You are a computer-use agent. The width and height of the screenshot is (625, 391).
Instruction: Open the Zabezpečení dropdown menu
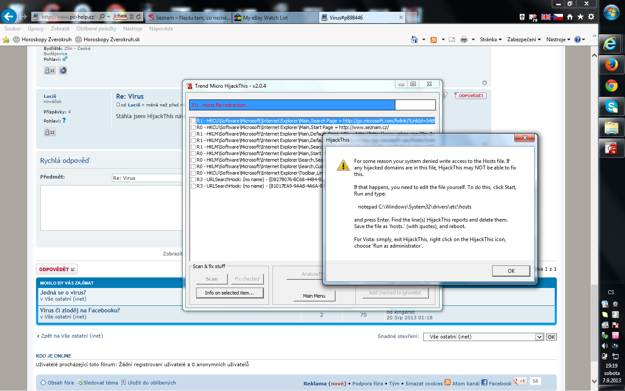pos(524,40)
